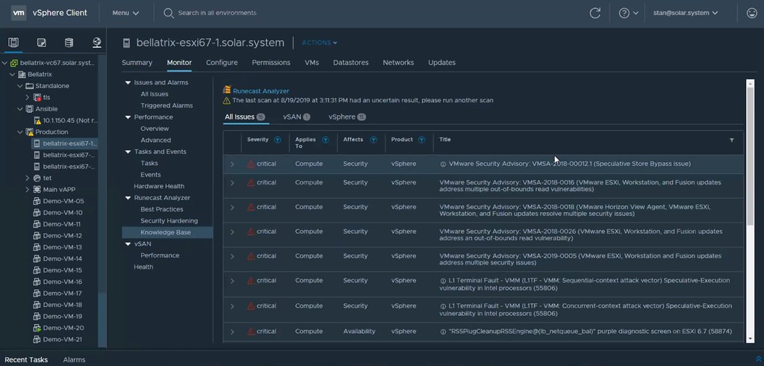Image resolution: width=764 pixels, height=366 pixels.
Task: Collapse the Production cluster node
Action: [x=20, y=132]
